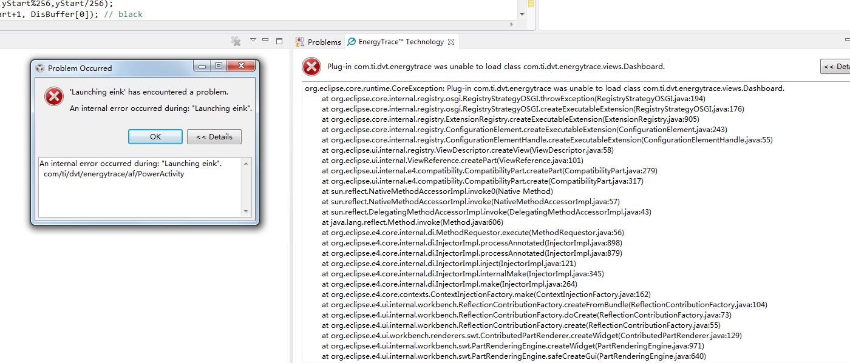Click the 'InjectorImpl.internalMake' trace line
850x363 pixels.
pos(463,274)
